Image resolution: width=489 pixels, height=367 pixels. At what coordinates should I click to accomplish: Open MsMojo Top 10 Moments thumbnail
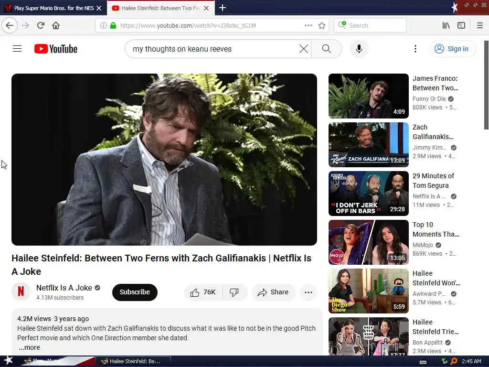tap(368, 242)
